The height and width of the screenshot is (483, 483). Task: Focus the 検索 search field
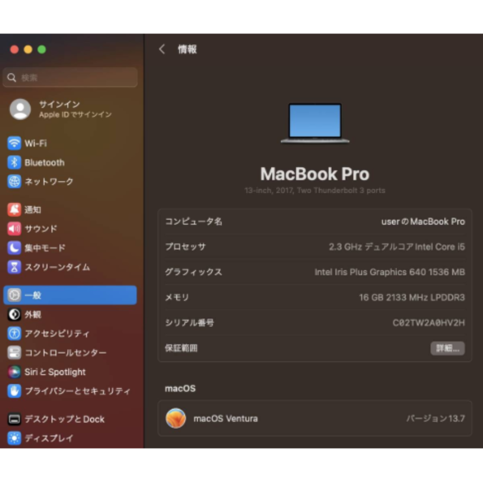[70, 77]
